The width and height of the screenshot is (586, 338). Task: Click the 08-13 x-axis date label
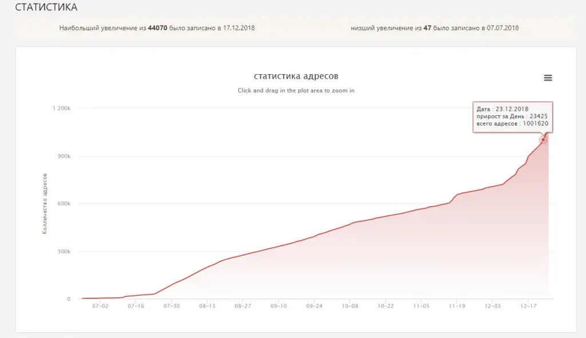point(207,306)
